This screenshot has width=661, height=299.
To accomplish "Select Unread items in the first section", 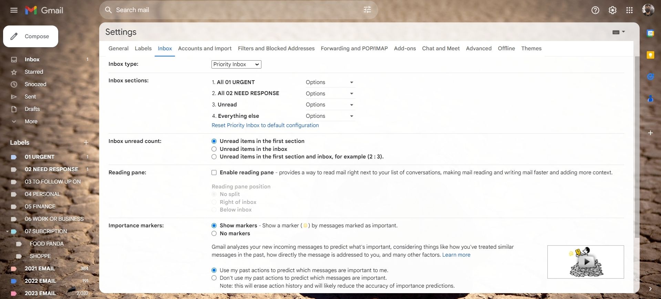I will click(214, 141).
